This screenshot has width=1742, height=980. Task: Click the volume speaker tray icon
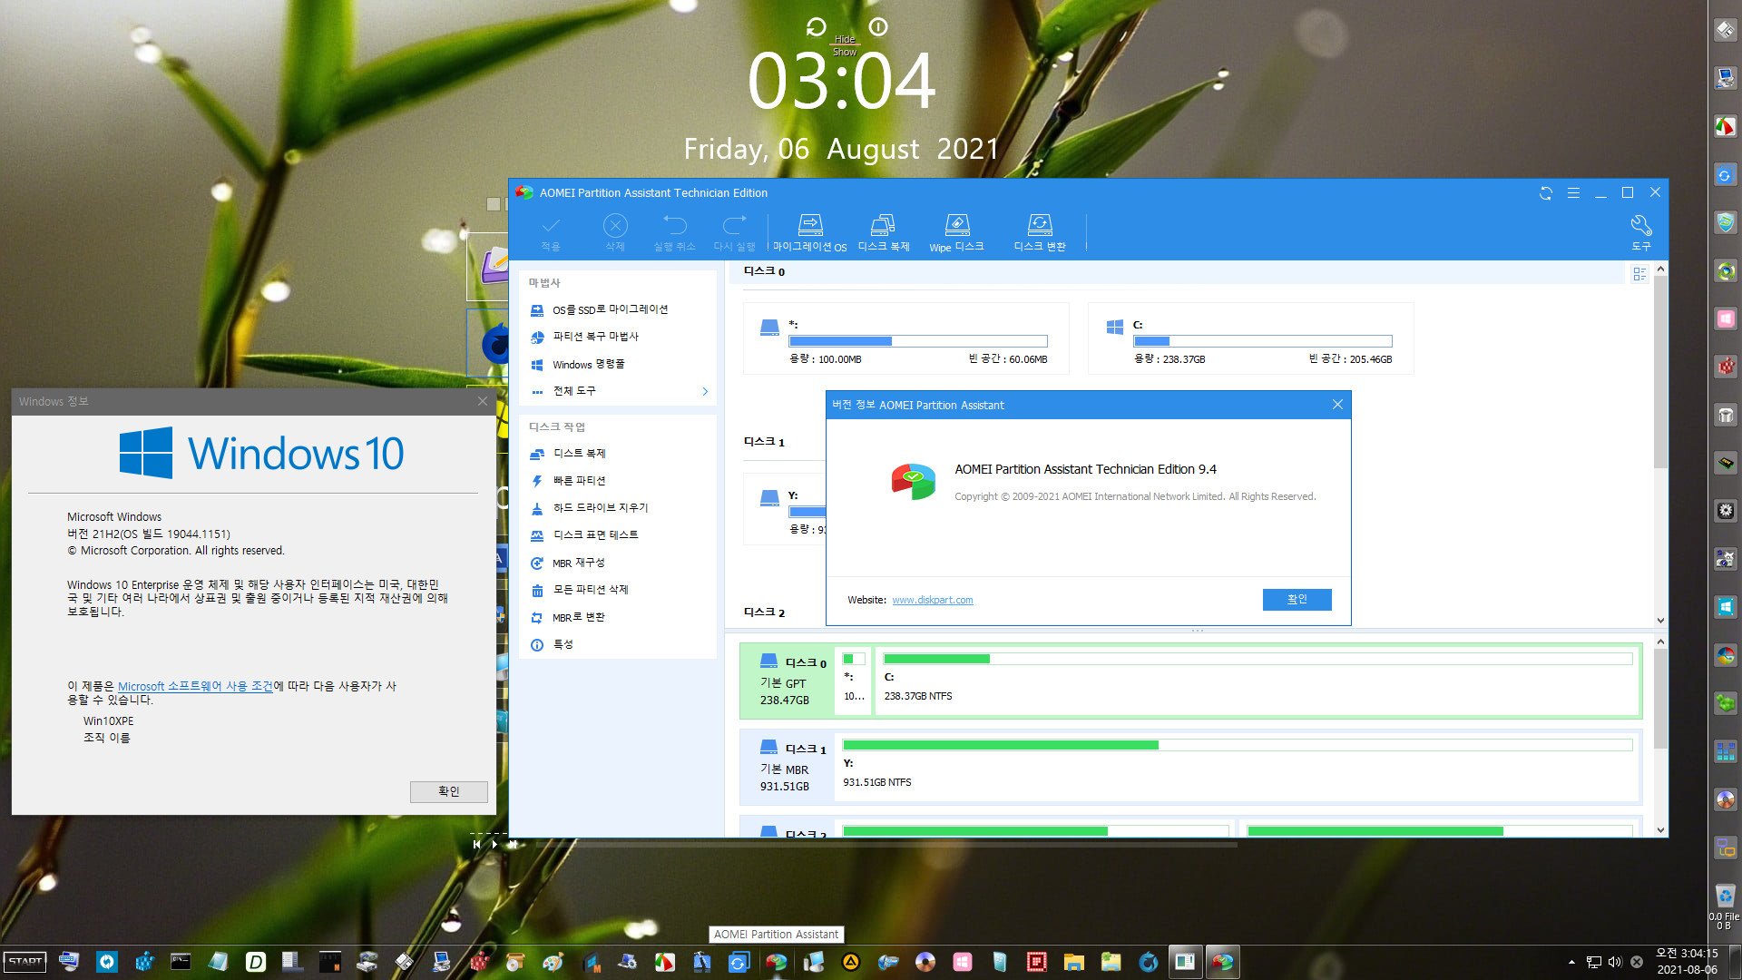(1615, 962)
